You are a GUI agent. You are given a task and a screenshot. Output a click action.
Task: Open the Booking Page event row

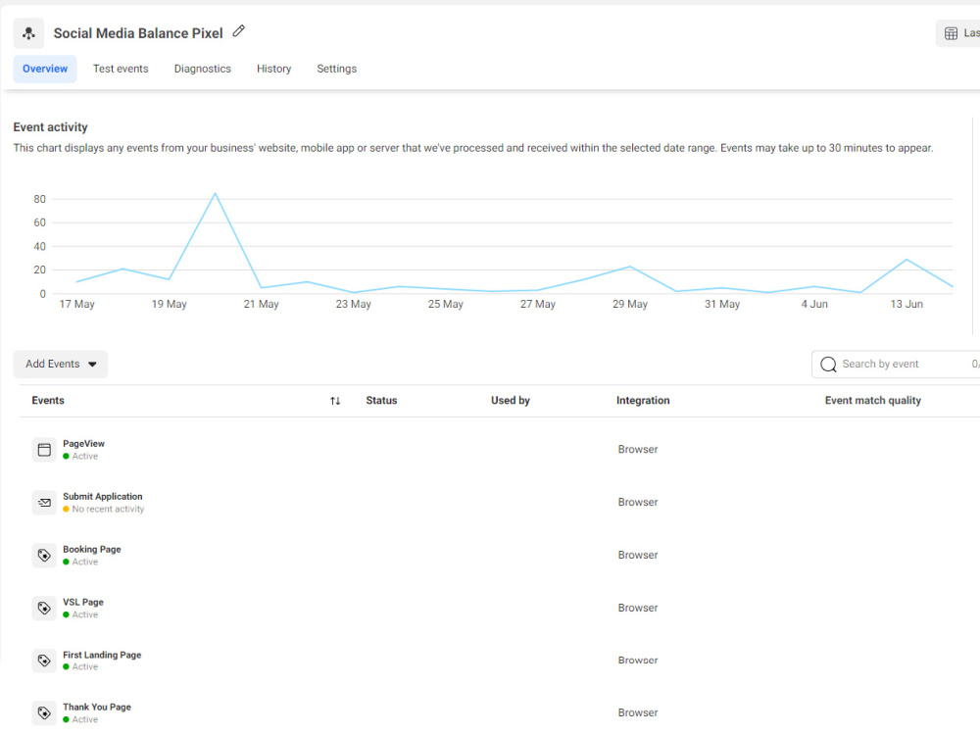tap(500, 555)
